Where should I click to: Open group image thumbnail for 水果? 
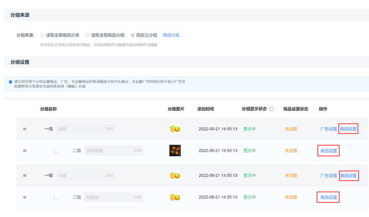pos(175,175)
